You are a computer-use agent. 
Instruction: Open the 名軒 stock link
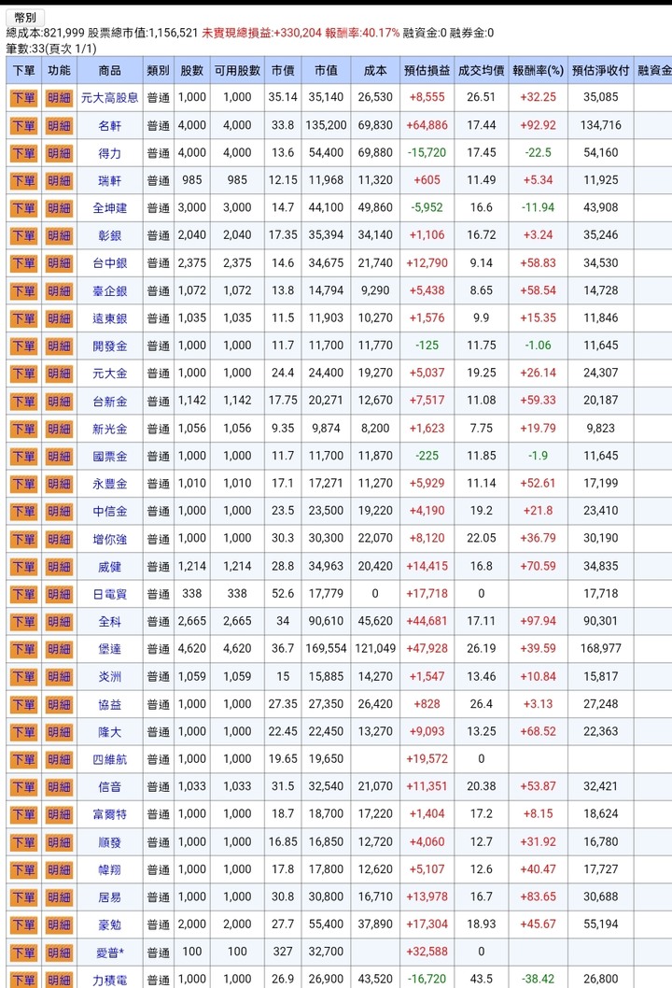point(109,125)
